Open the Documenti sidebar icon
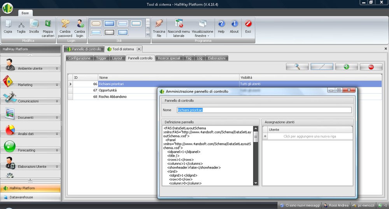The height and width of the screenshot is (209, 389). 10,114
